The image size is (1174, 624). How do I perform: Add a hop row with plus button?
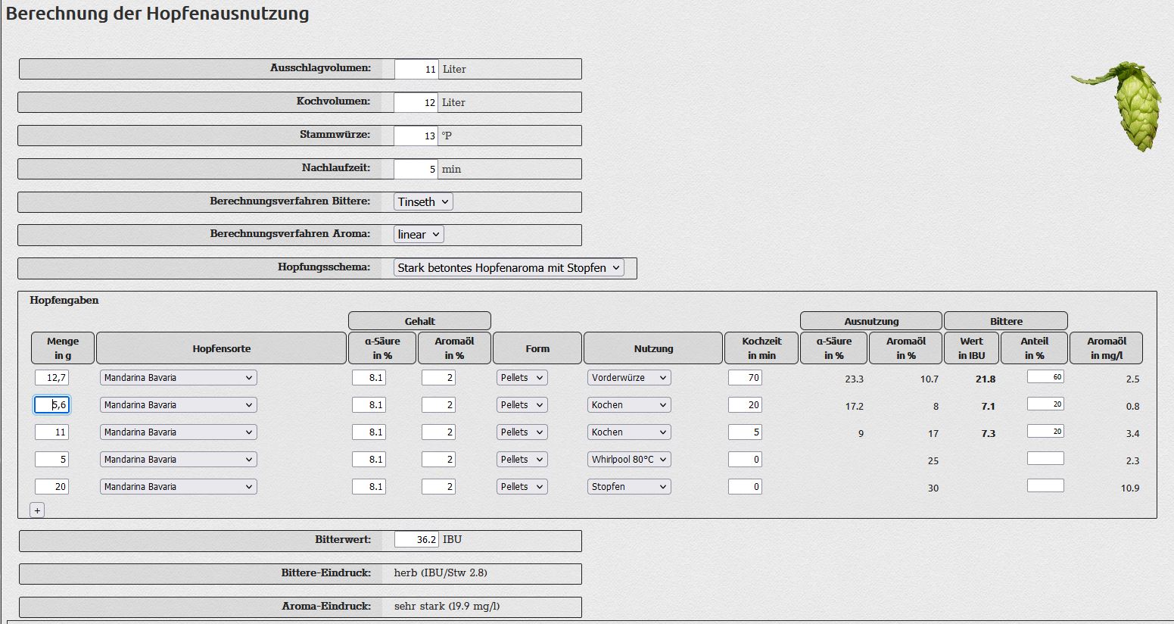pos(37,510)
